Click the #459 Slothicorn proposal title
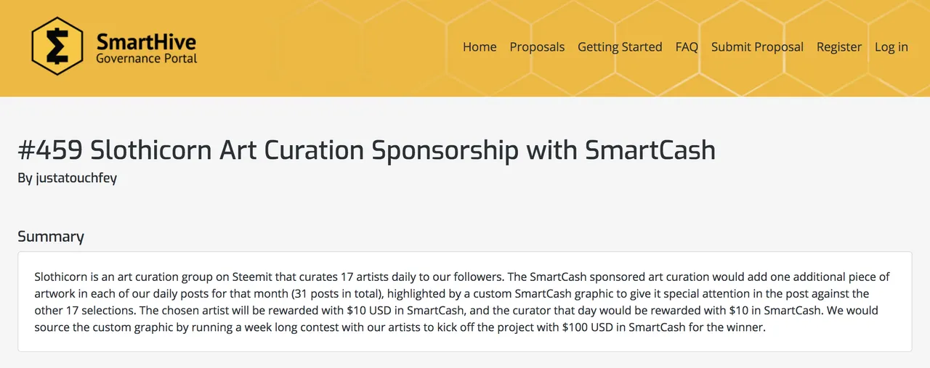 click(x=367, y=150)
